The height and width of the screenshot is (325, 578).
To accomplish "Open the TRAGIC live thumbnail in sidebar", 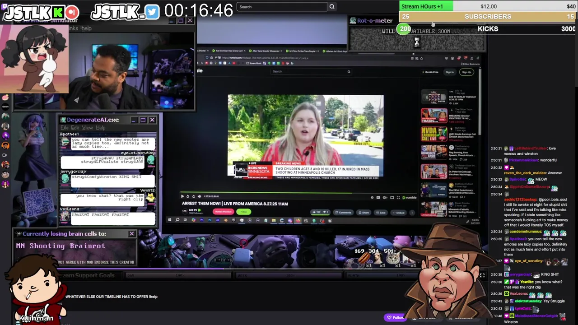I will click(434, 116).
